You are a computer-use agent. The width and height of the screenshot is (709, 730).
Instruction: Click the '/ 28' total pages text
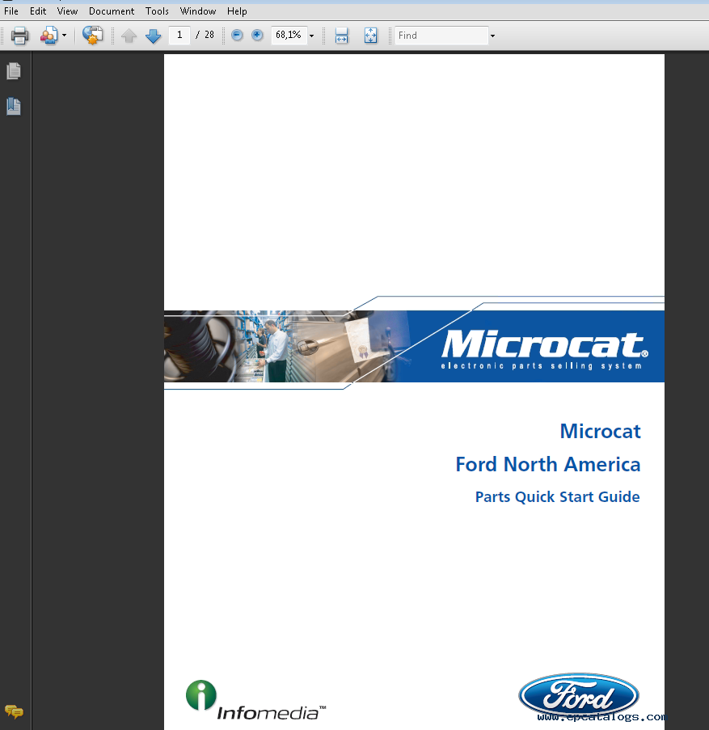point(205,35)
